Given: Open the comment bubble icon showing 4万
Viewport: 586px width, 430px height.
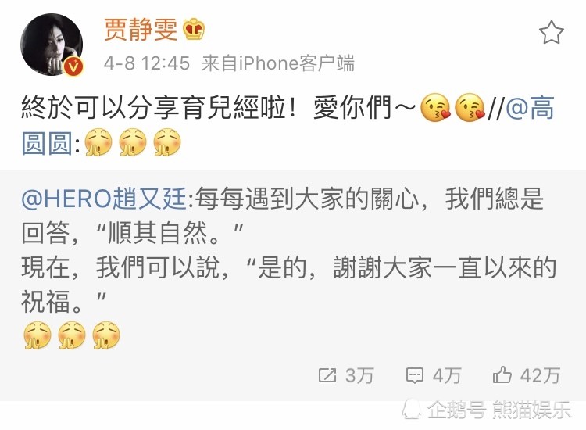Looking at the screenshot, I should 414,375.
